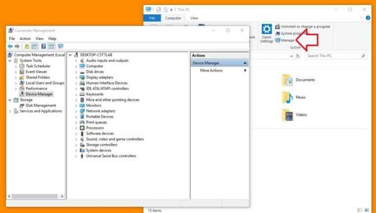Click the Forward arrow in Computer Management toolbar
This screenshot has height=213, width=376.
(x=17, y=46)
